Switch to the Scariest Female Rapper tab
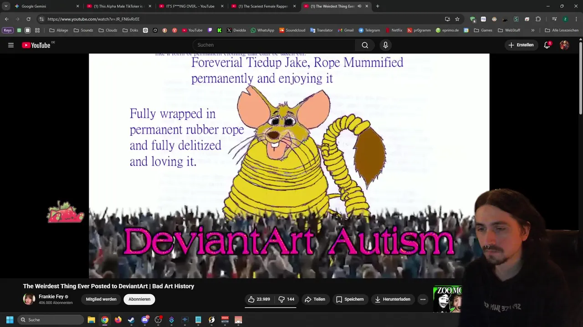583x327 pixels. coord(263,6)
